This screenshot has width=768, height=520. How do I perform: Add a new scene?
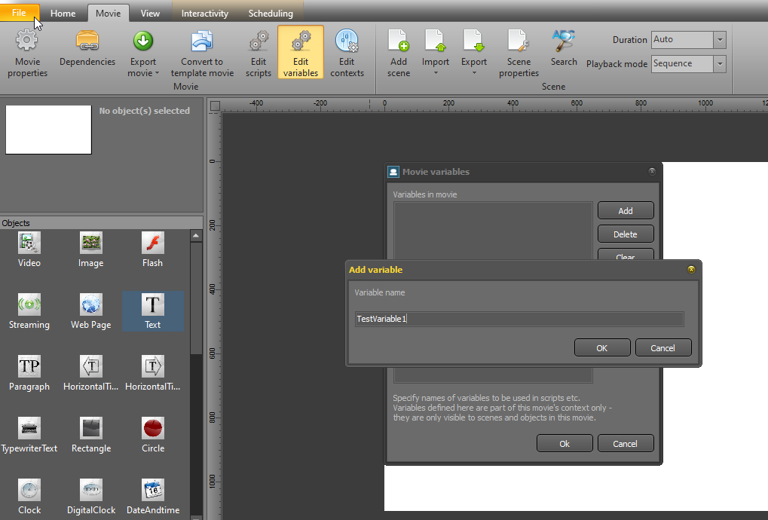pos(398,53)
